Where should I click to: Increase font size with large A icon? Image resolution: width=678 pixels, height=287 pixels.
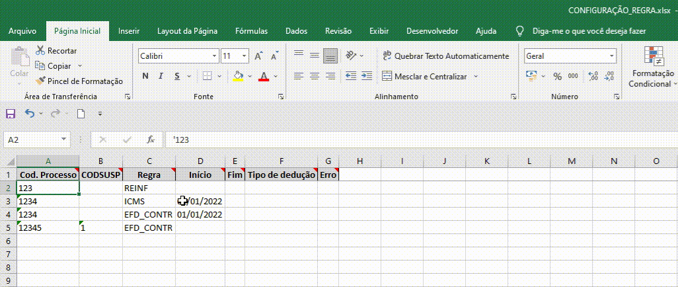coord(258,56)
